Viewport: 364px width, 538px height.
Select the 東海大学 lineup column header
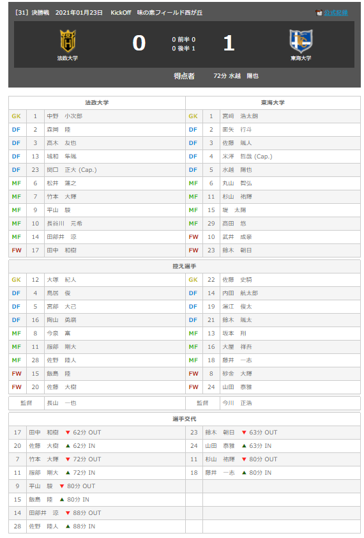click(x=273, y=103)
